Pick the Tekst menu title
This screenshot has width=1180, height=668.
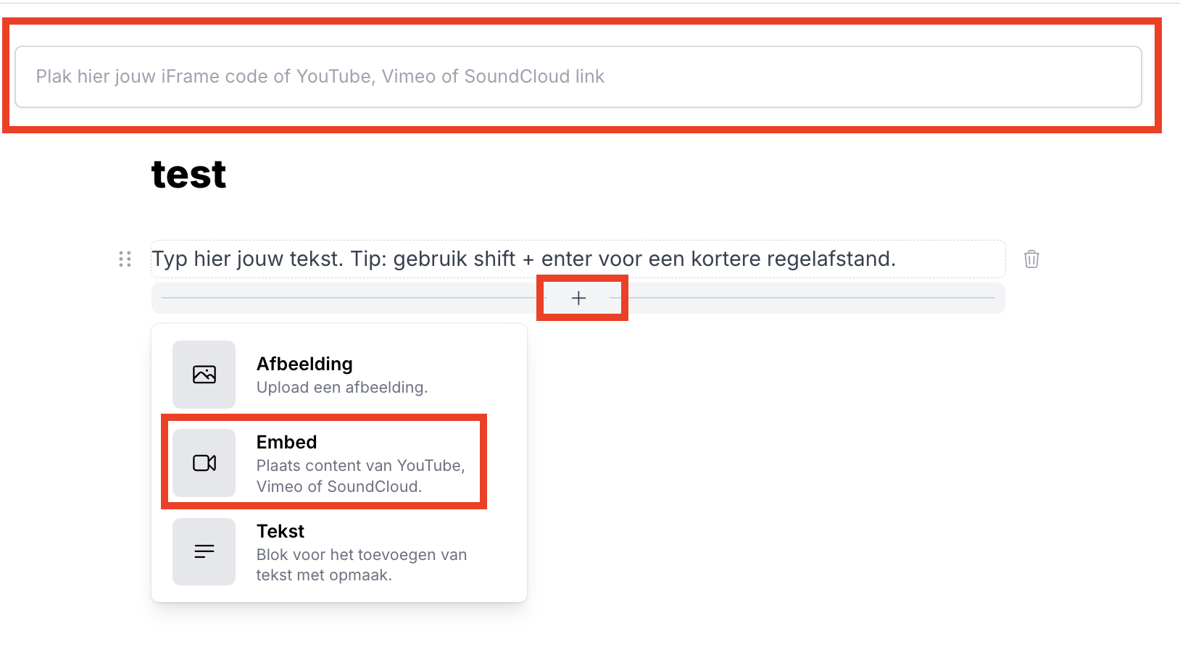point(281,531)
